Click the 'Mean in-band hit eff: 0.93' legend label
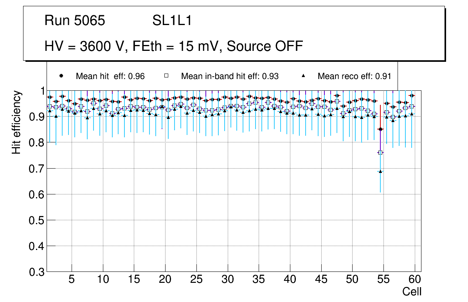 (x=230, y=76)
